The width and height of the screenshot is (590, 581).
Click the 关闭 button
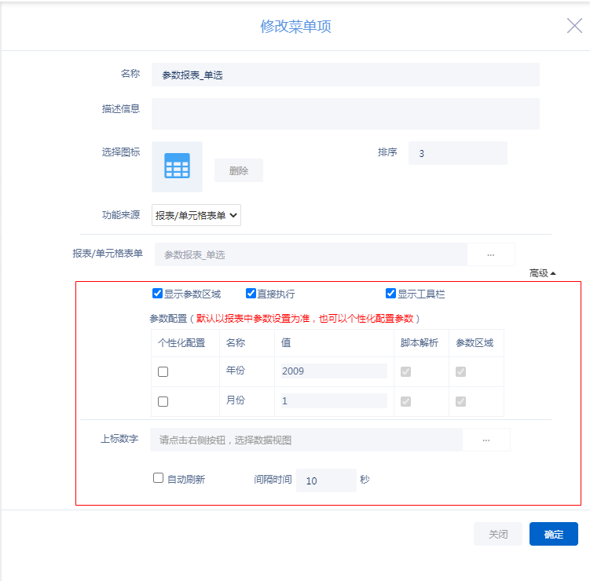[498, 534]
